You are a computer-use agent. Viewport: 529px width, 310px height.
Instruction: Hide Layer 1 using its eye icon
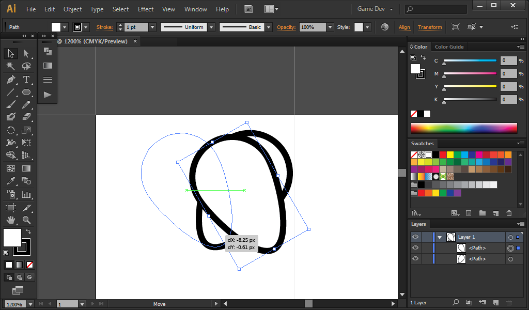[x=415, y=237]
